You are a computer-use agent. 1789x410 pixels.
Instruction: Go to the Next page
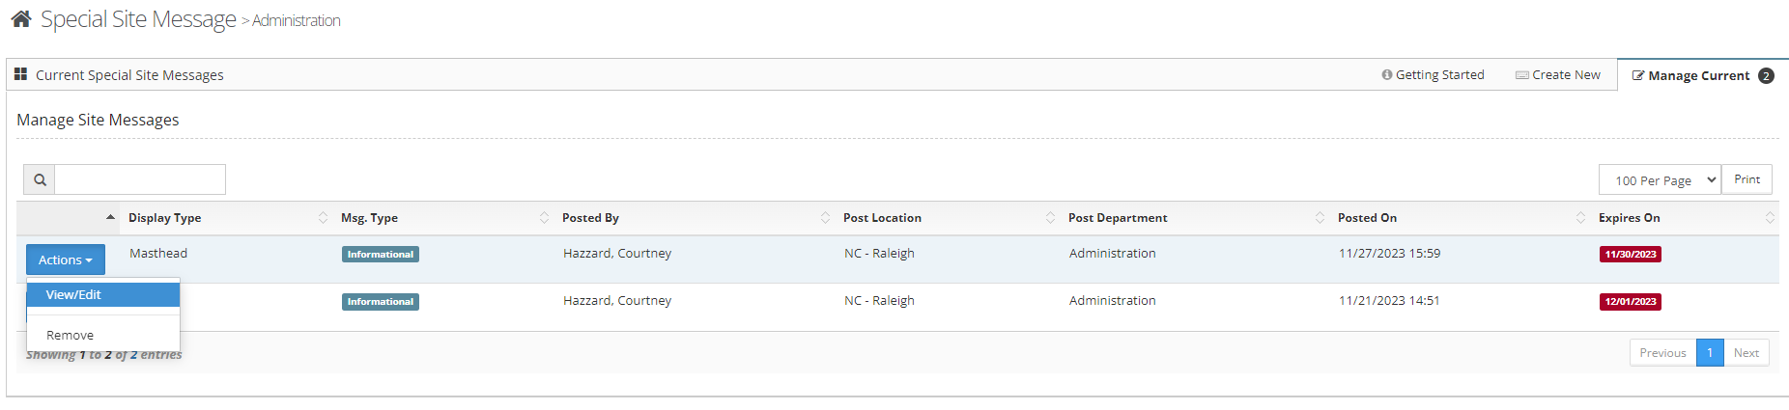1746,353
